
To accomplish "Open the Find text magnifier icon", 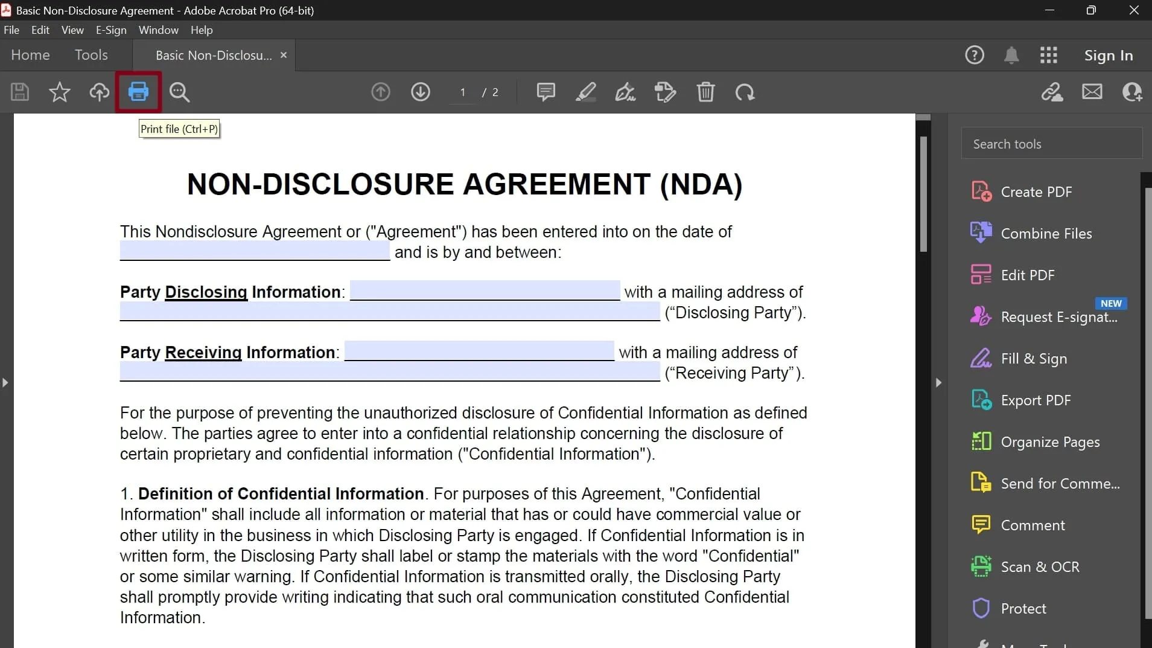I will 179,92.
